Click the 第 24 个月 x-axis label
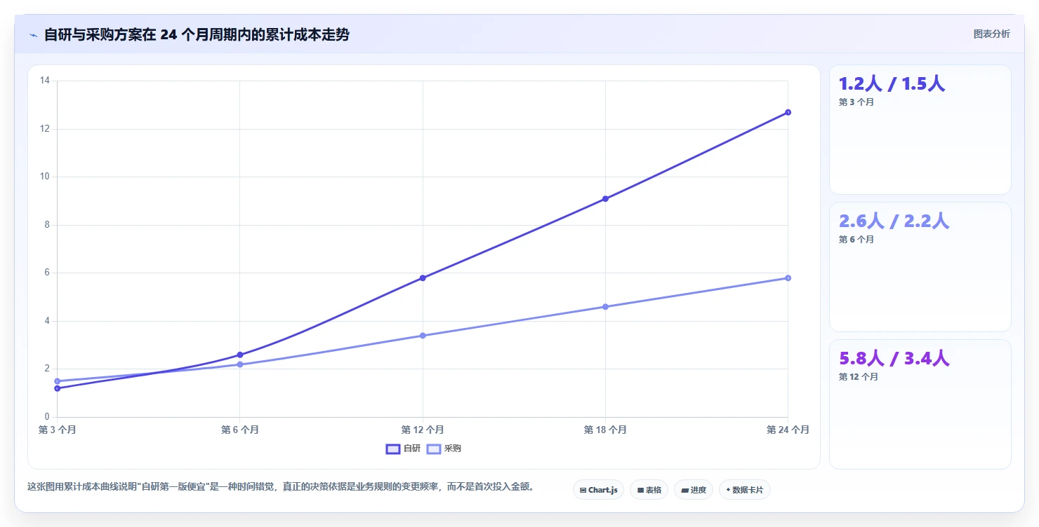Screen dimensions: 1039x527 (x=788, y=430)
